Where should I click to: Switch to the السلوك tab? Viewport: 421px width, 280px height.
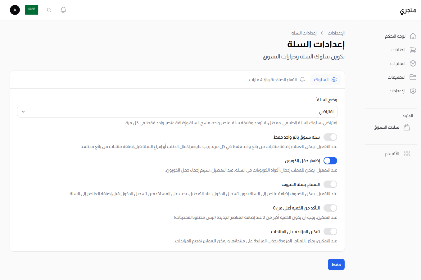pyautogui.click(x=325, y=80)
